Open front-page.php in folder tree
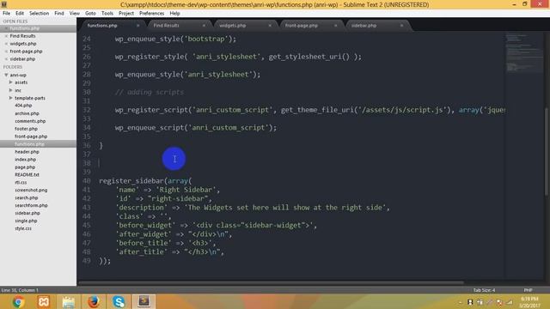 [x=31, y=136]
